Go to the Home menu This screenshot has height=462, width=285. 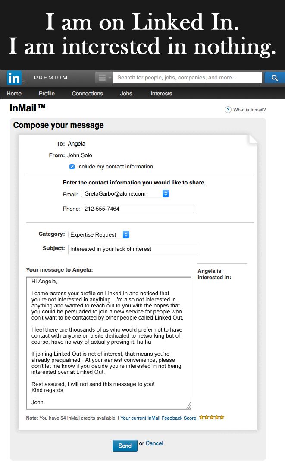click(14, 93)
